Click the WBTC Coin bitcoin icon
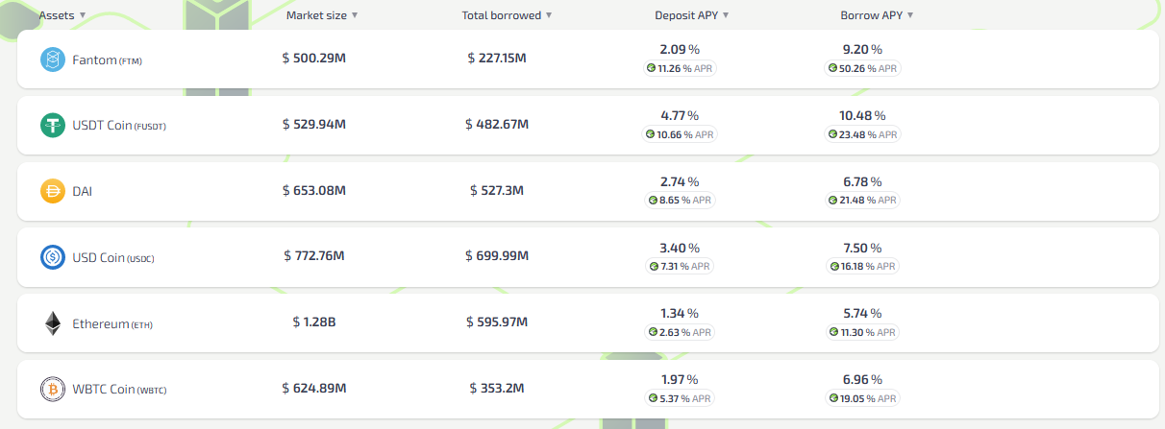Image resolution: width=1165 pixels, height=429 pixels. pos(52,389)
